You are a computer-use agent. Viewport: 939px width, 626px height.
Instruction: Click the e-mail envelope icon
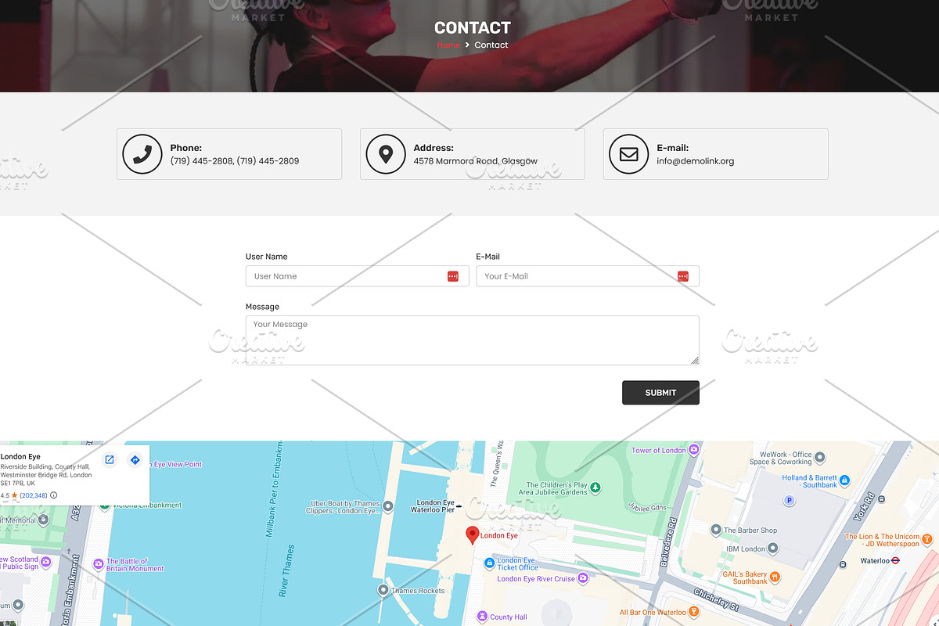coord(628,154)
